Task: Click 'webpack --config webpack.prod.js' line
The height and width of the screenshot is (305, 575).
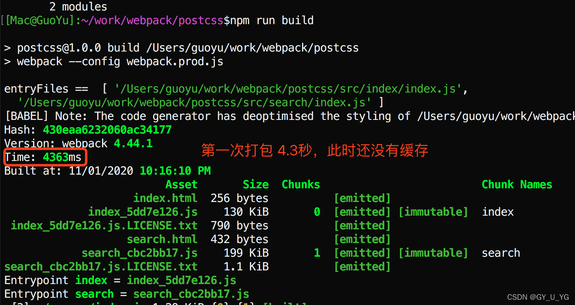Action: (x=114, y=62)
